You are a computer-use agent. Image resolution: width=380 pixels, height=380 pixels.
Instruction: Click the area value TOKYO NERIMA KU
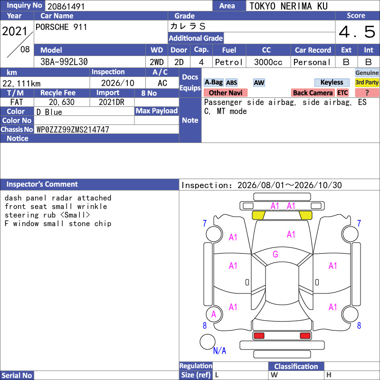tap(289, 6)
